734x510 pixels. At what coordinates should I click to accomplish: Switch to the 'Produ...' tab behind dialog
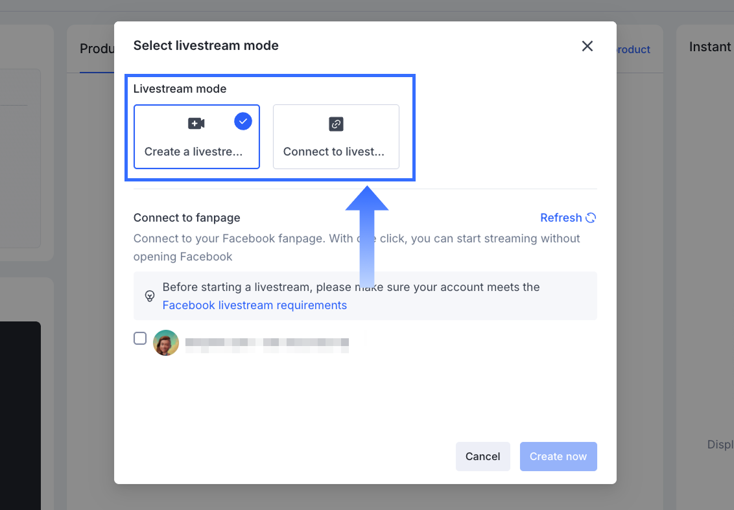[x=97, y=49]
